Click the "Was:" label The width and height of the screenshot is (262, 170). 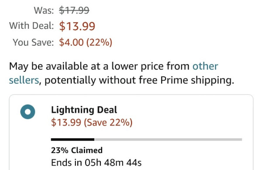(44, 10)
